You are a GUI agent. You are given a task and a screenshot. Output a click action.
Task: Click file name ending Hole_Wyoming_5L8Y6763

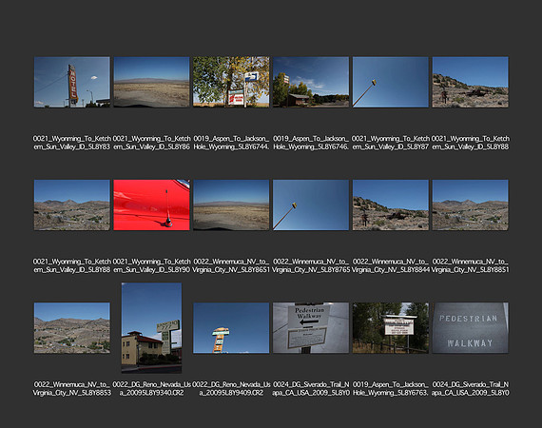coord(391,389)
